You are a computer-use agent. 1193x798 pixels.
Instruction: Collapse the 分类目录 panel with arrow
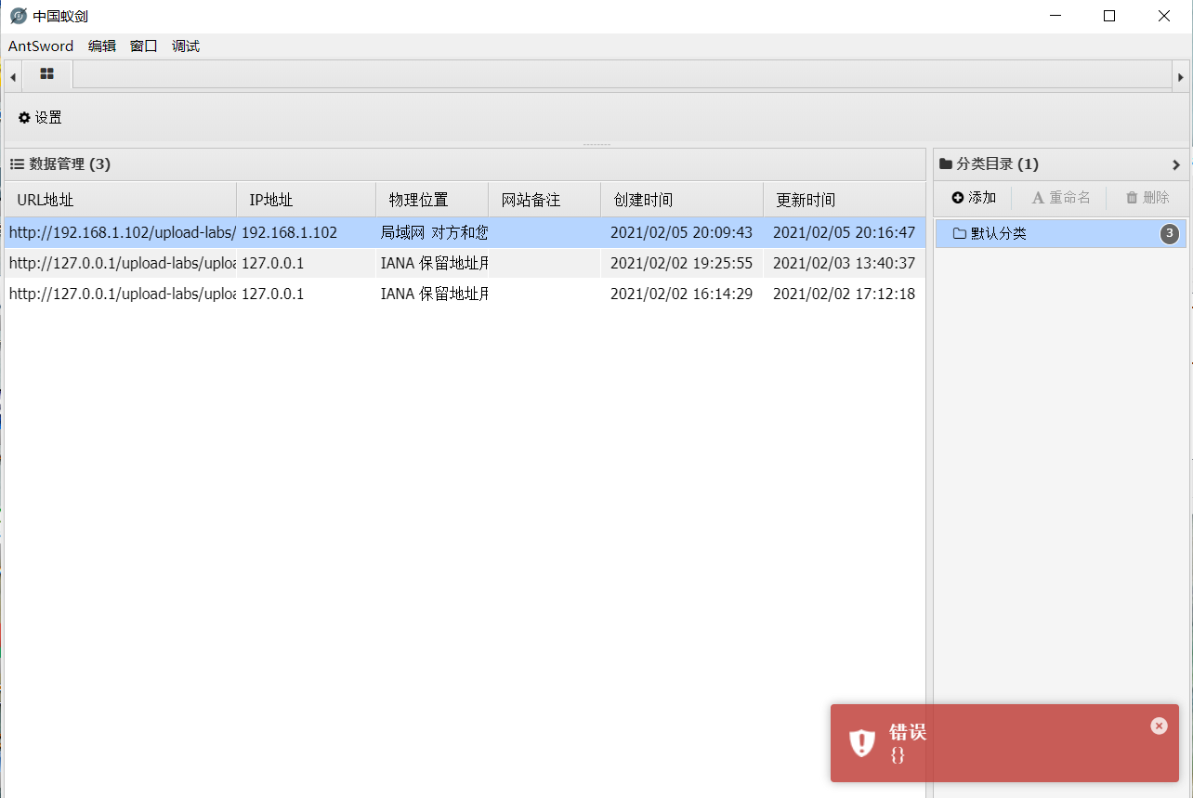point(1175,165)
